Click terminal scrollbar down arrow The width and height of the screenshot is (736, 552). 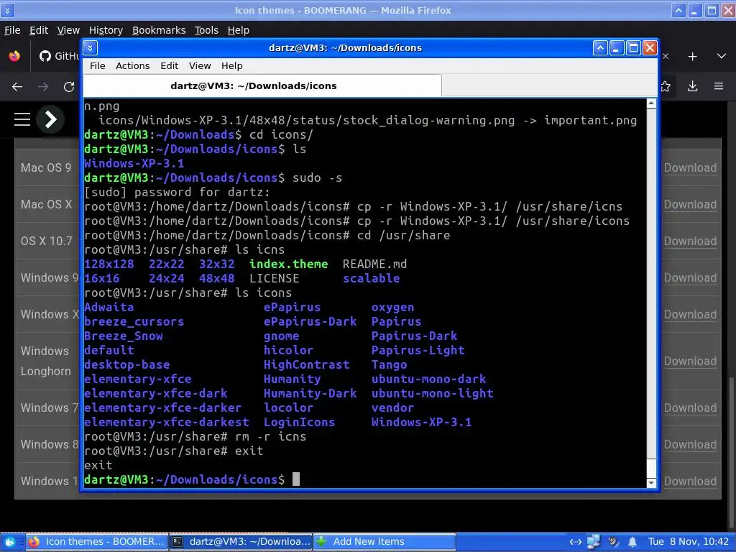click(x=651, y=482)
